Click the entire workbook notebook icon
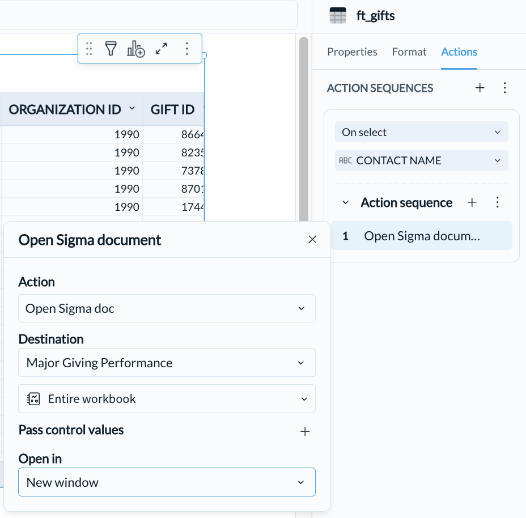The width and height of the screenshot is (526, 518). coord(33,399)
